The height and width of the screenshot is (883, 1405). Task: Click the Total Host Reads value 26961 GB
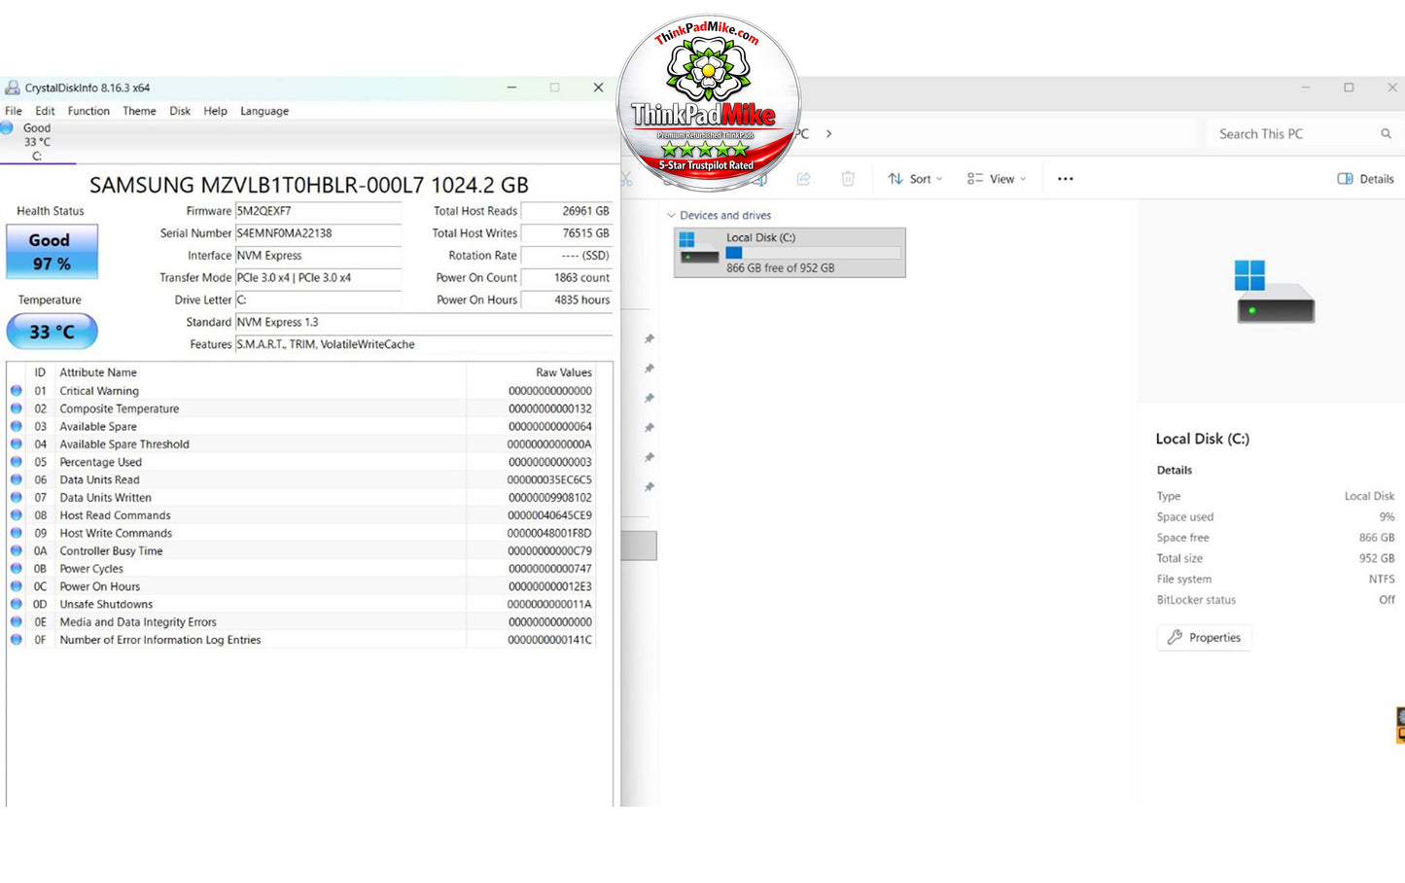click(x=567, y=211)
